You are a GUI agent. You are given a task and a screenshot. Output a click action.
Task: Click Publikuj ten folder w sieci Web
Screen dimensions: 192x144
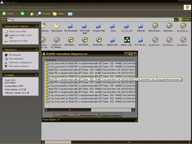coord(20,36)
